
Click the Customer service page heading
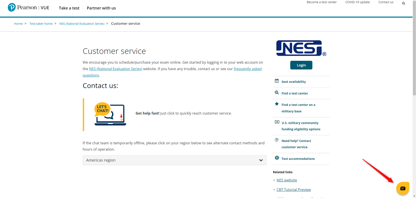click(x=114, y=51)
